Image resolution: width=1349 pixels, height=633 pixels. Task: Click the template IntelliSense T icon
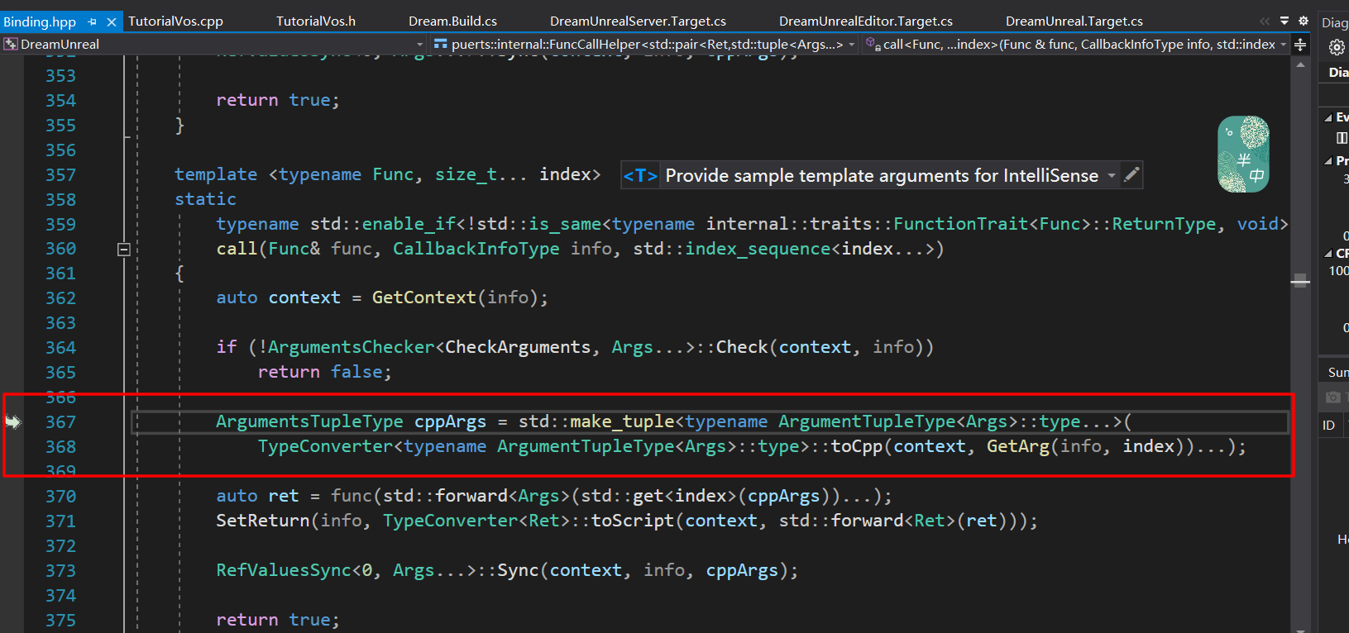tap(640, 176)
